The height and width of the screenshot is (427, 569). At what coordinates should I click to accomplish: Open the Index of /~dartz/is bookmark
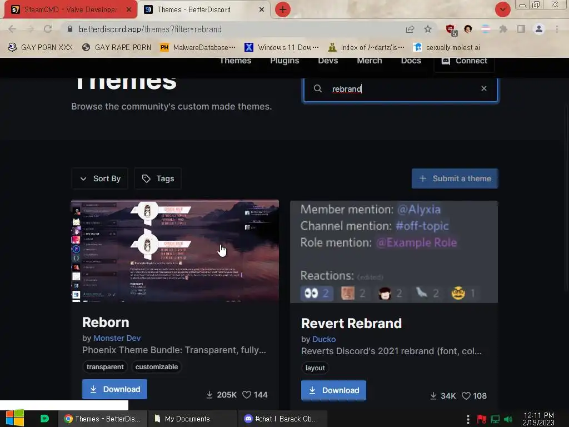pyautogui.click(x=366, y=47)
